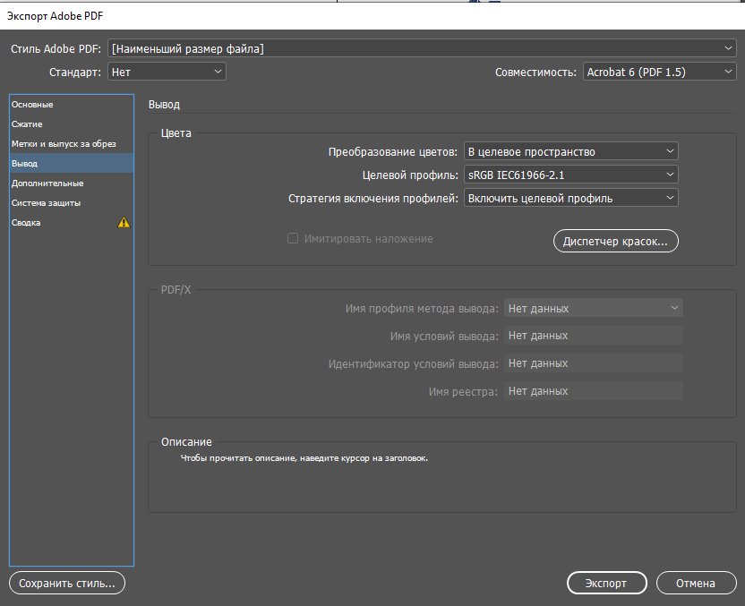Image resolution: width=745 pixels, height=606 pixels.
Task: Click the warning icon next to Сводка
Action: (124, 223)
